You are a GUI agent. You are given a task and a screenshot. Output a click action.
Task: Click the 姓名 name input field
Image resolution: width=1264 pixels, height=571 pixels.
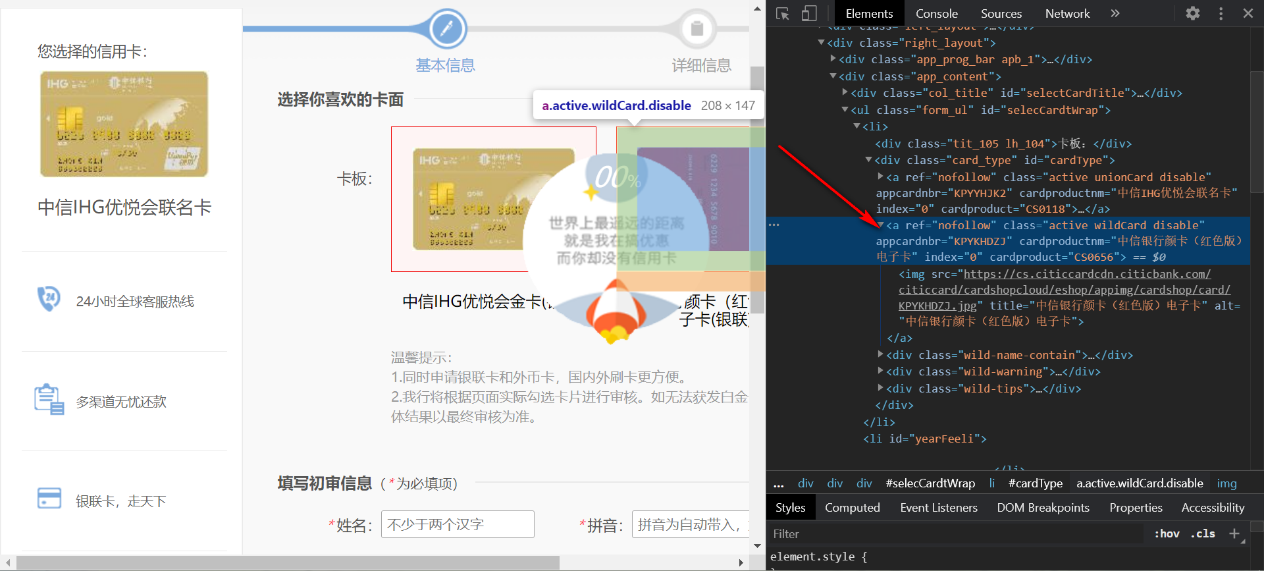pos(458,524)
